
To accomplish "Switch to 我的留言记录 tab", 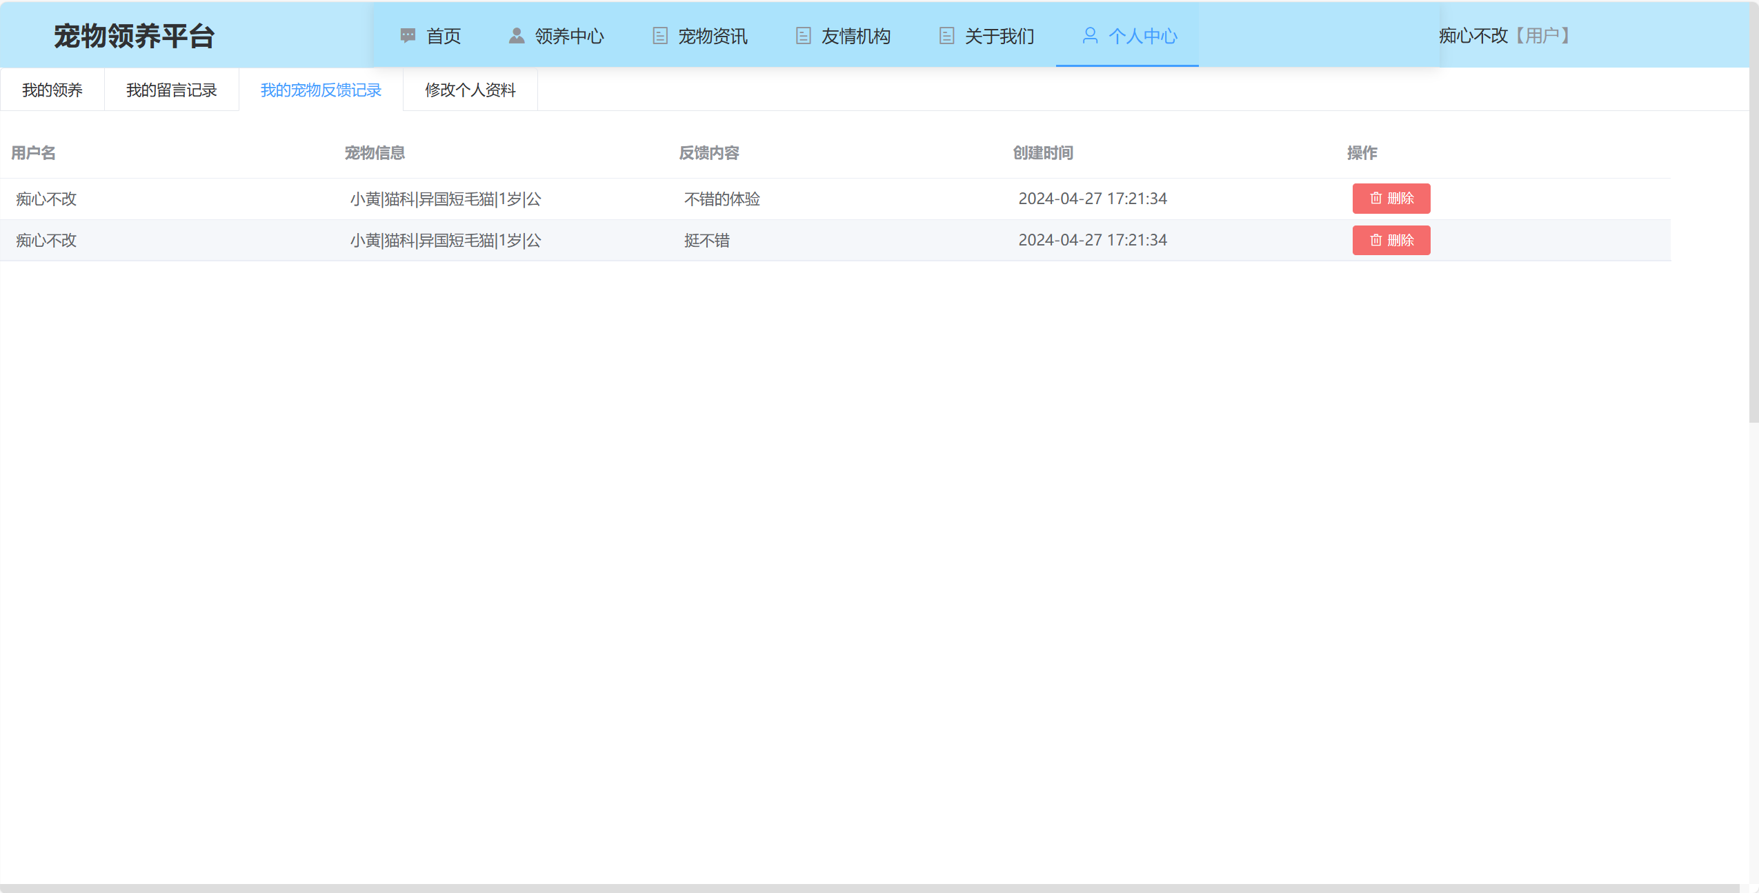I will coord(171,90).
